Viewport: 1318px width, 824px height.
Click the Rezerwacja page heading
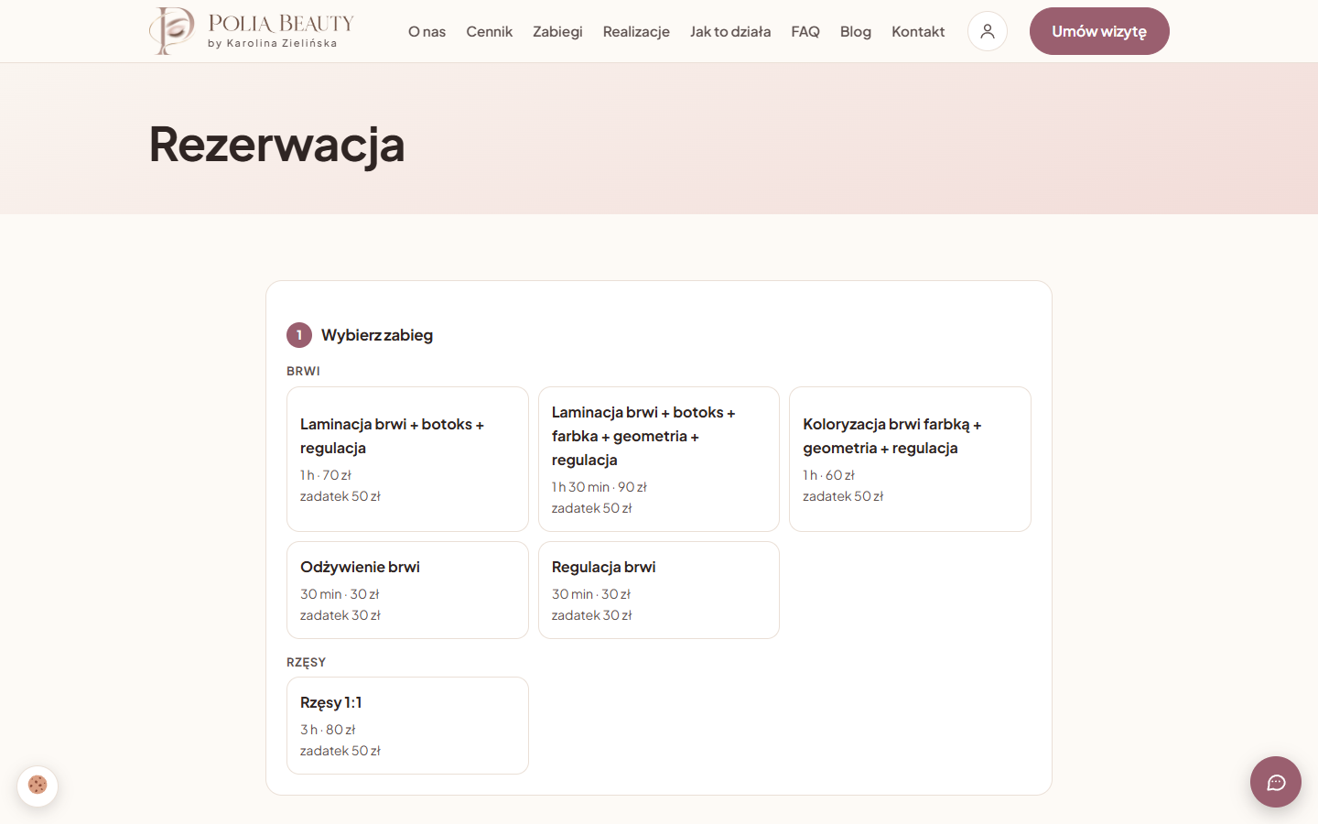click(276, 144)
